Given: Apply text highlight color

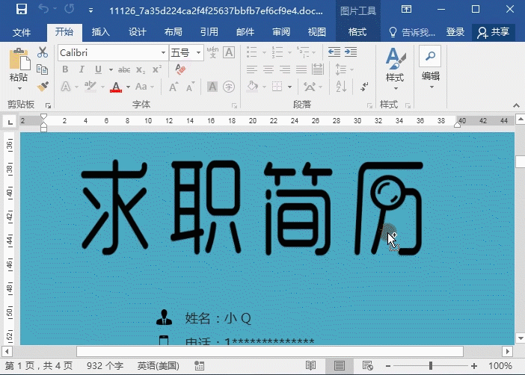Looking at the screenshot, I should pos(90,87).
